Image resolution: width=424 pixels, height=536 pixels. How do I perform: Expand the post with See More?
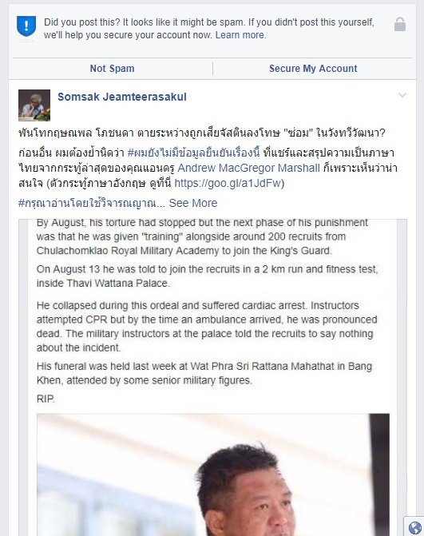point(193,203)
